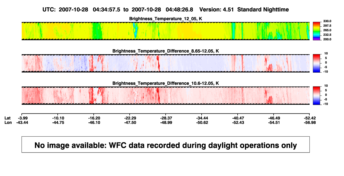Click the red-blue colorbar of the 8.65-12.05 plot
This screenshot has height=176, width=344.
[316, 63]
